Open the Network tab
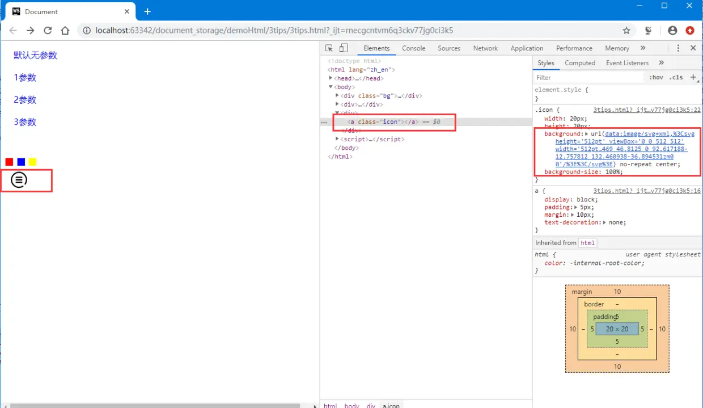Image resolution: width=703 pixels, height=408 pixels. click(x=486, y=48)
